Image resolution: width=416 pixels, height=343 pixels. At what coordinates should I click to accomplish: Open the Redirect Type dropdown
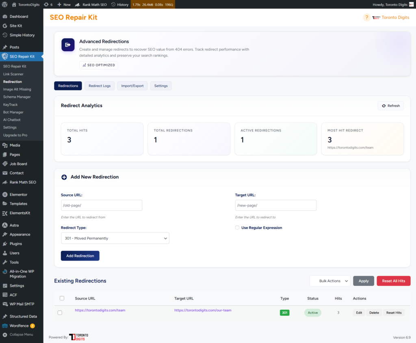pos(115,238)
